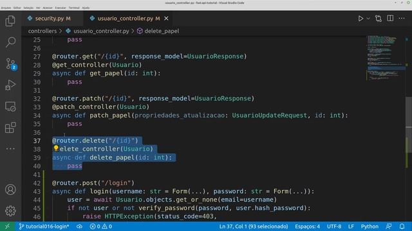Click UsuarioUpdateRequest on line 34
The height and width of the screenshot is (231, 412).
click(x=269, y=116)
